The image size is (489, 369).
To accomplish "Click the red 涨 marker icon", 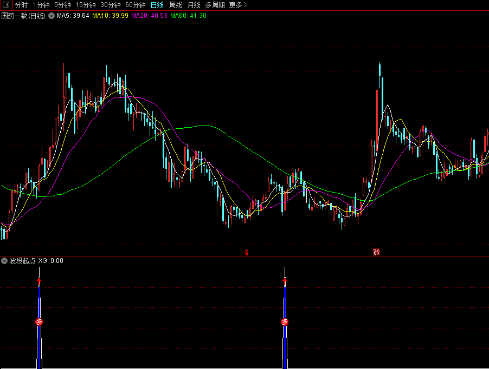I will 376,252.
